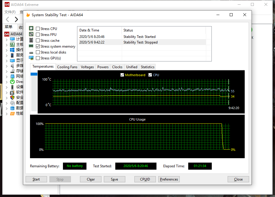
Task: Open the Statistics tab
Action: [147, 67]
